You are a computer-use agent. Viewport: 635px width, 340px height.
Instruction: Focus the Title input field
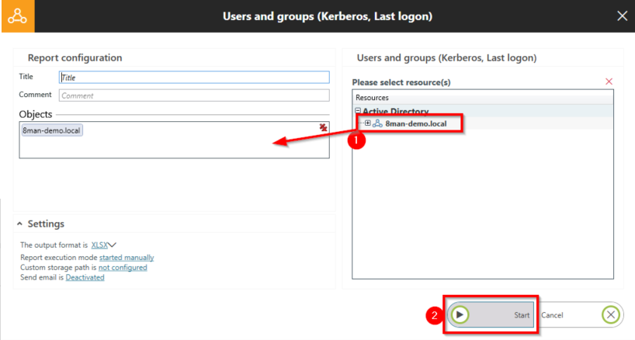194,78
